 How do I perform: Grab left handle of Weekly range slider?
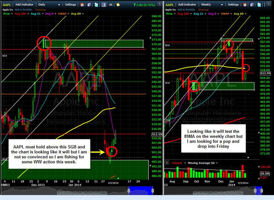click(255, 191)
